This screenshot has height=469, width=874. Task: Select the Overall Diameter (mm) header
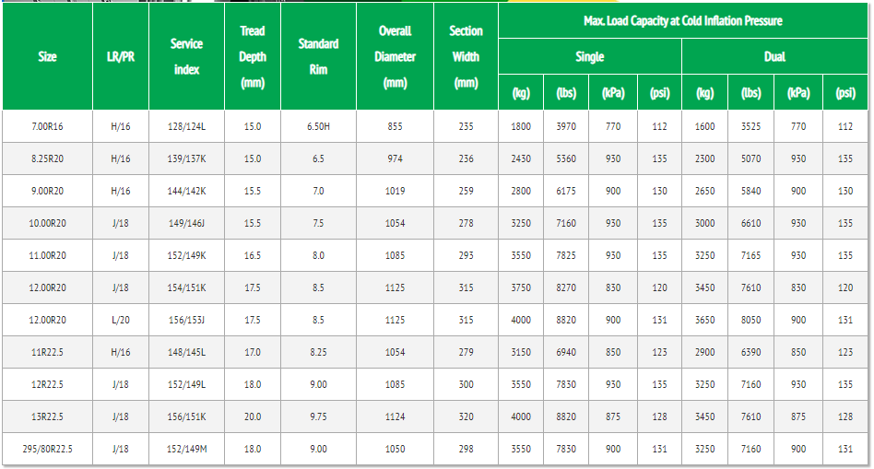395,57
